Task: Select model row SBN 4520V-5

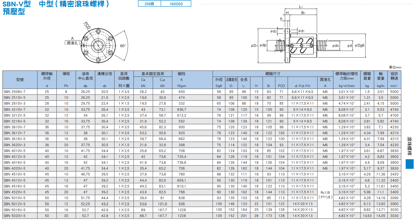Action: 202,192
